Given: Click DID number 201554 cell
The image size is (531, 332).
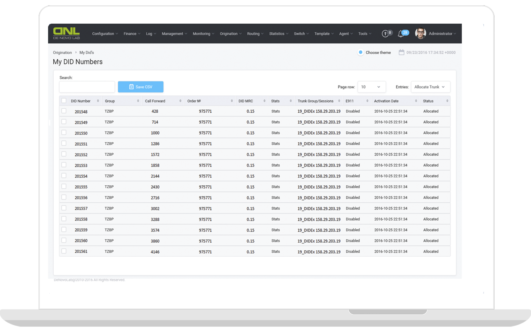Looking at the screenshot, I should (81, 176).
